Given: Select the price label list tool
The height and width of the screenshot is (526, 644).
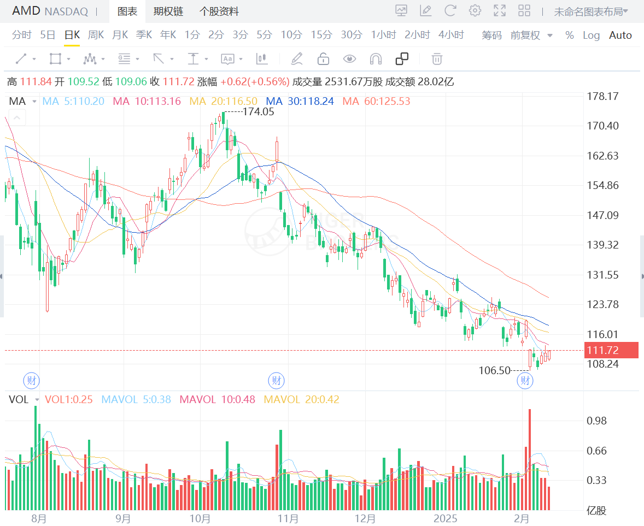Looking at the screenshot, I should coord(124,59).
